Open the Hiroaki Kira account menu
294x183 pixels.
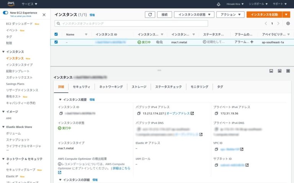point(235,4)
